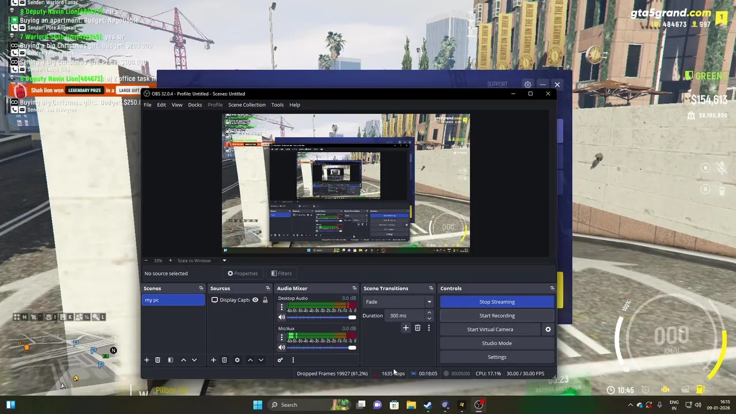
Task: Open transition properties three-dot menu
Action: click(428, 328)
